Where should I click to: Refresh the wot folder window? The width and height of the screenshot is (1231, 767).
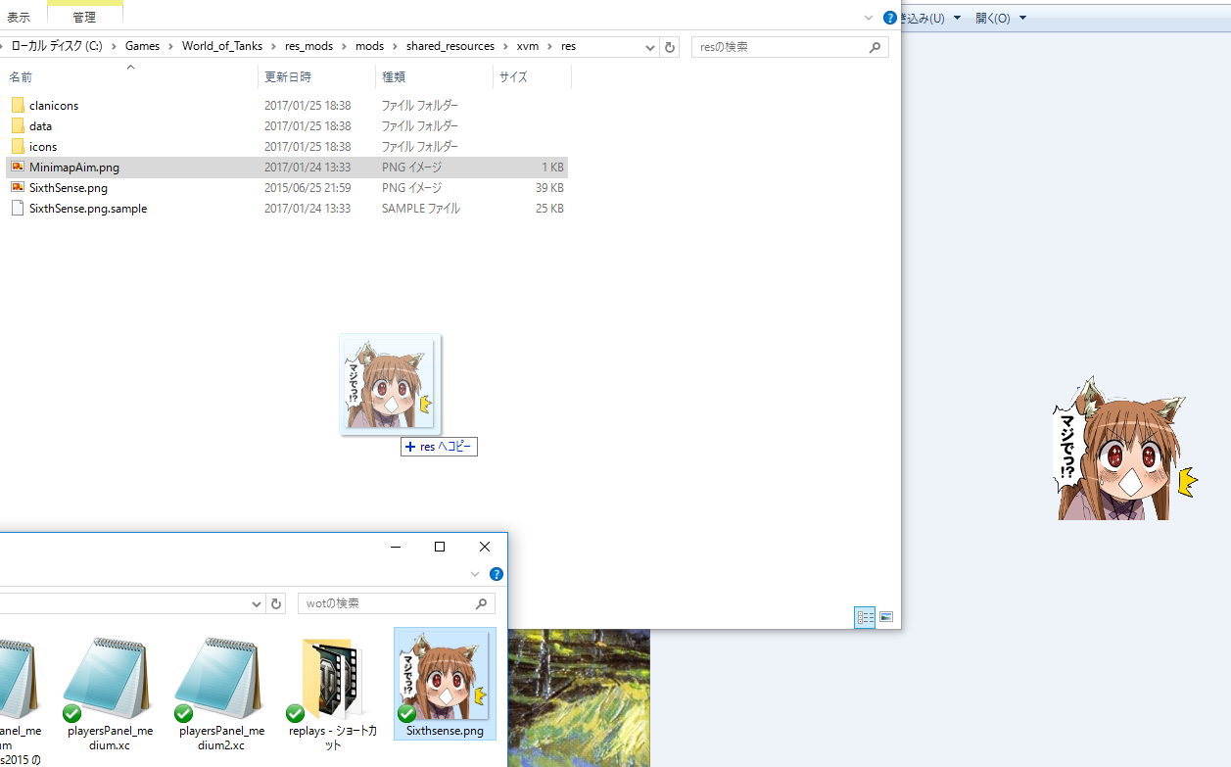(x=276, y=603)
